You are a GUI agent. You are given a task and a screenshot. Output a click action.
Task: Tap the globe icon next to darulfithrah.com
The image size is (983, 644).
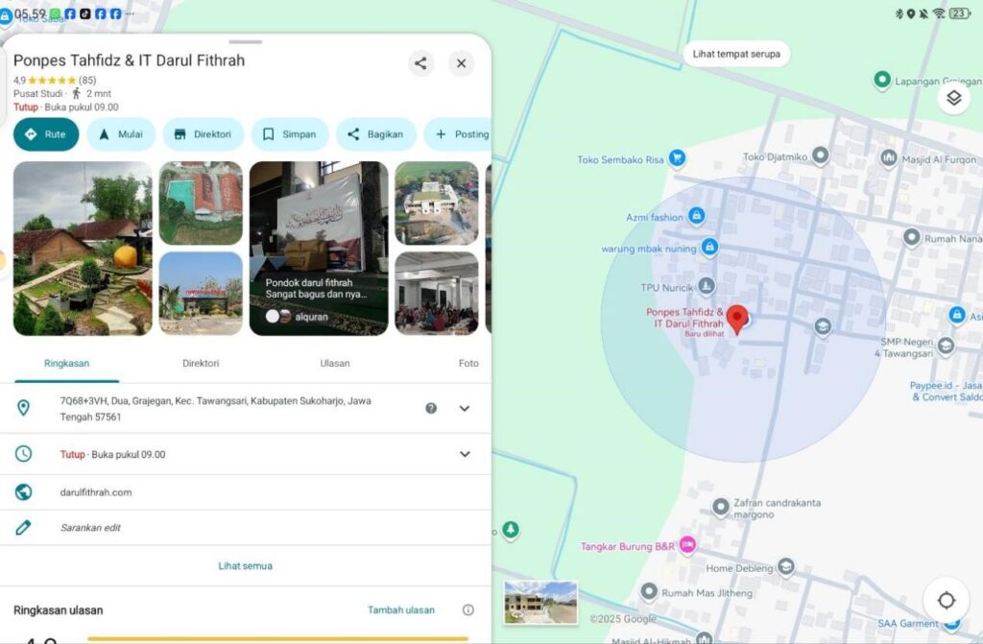23,492
